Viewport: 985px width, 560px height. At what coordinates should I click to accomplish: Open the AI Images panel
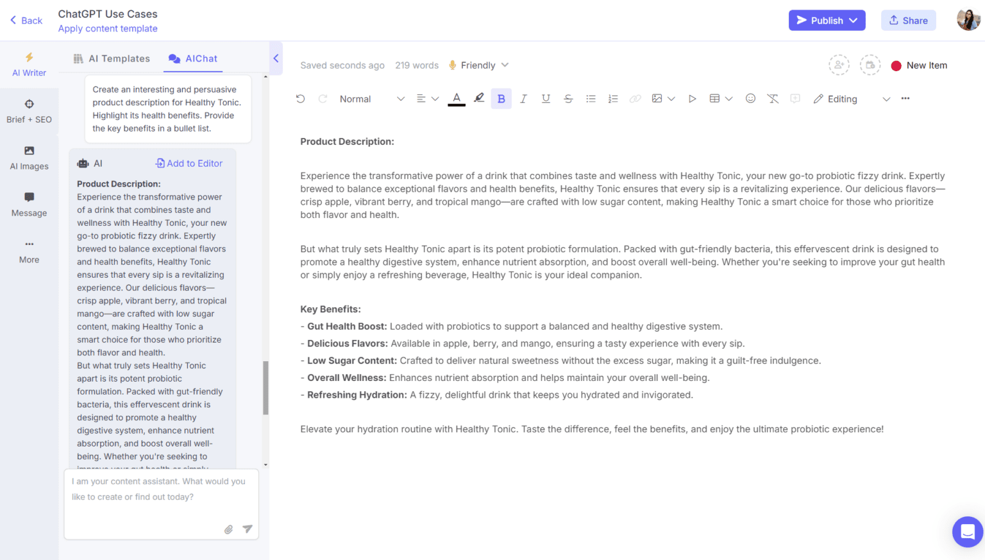pos(29,158)
